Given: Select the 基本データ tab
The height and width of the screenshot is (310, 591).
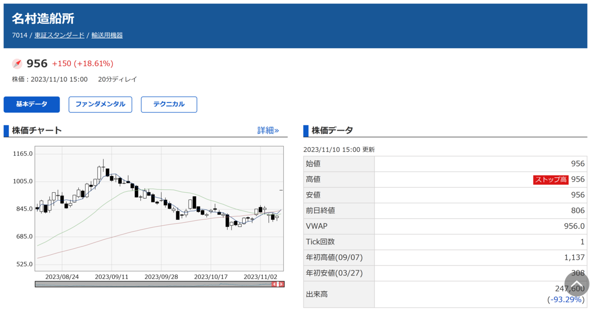Looking at the screenshot, I should pos(32,104).
